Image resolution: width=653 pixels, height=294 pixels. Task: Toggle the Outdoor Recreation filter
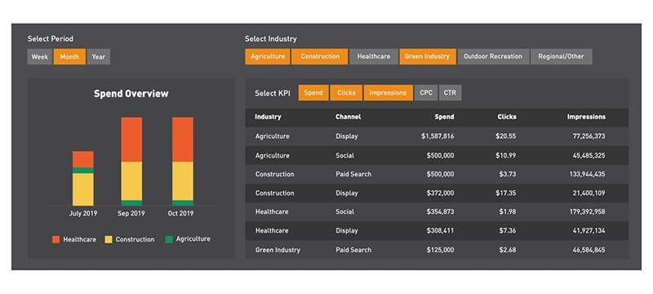coord(493,56)
